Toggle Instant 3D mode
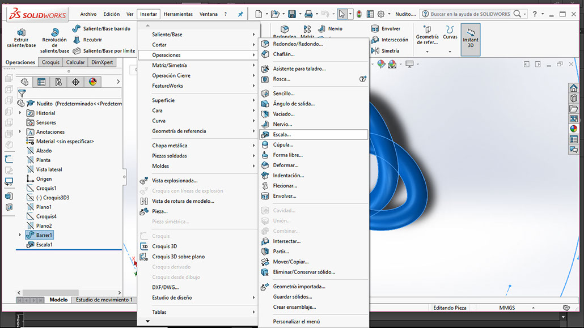The height and width of the screenshot is (328, 584). pyautogui.click(x=471, y=40)
